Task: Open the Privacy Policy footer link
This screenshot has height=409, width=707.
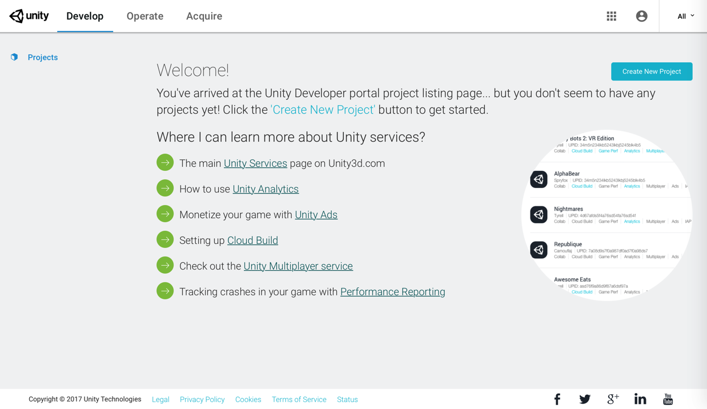Action: click(x=202, y=400)
